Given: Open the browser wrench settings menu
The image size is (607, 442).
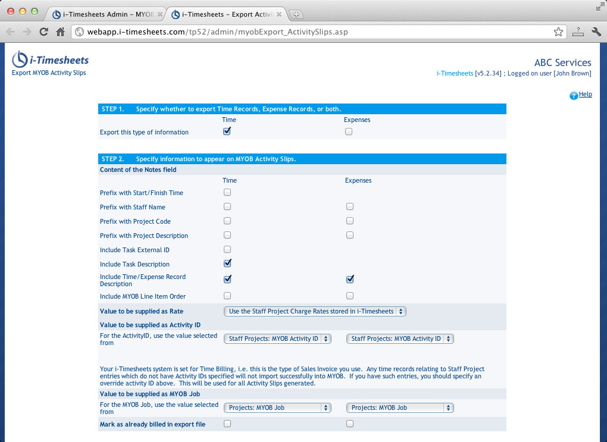Looking at the screenshot, I should (596, 32).
